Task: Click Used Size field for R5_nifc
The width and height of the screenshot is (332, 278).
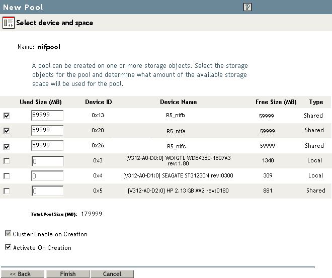Action: coord(47,146)
